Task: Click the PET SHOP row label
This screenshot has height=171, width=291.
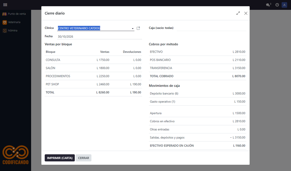Action: 52,84
